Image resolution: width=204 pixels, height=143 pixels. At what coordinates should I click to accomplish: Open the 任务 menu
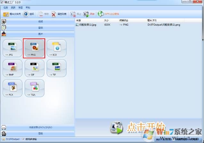coord(5,8)
